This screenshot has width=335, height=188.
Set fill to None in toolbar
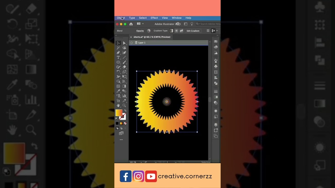pos(125,123)
